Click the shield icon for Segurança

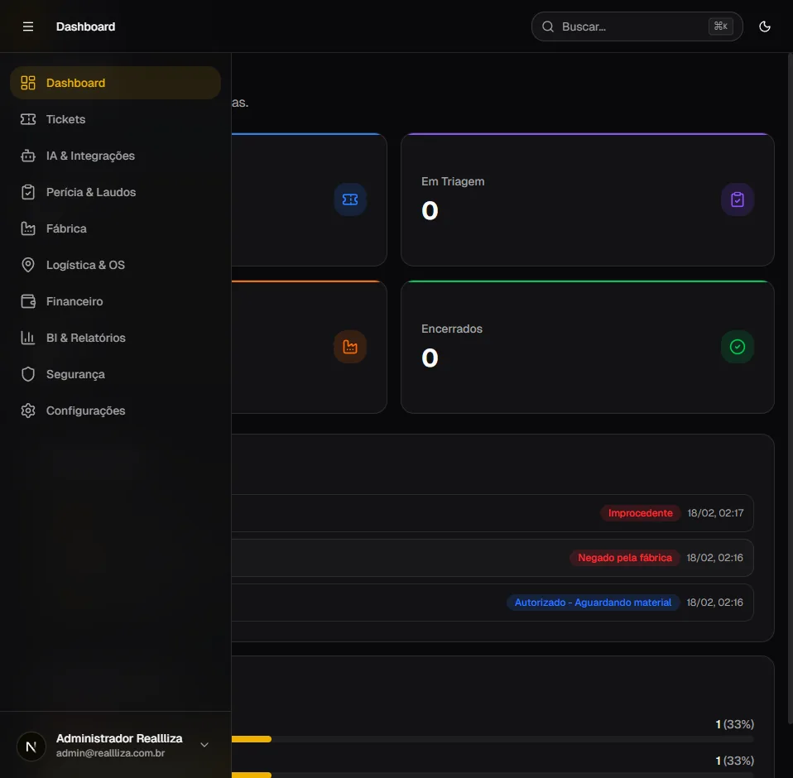pyautogui.click(x=28, y=374)
